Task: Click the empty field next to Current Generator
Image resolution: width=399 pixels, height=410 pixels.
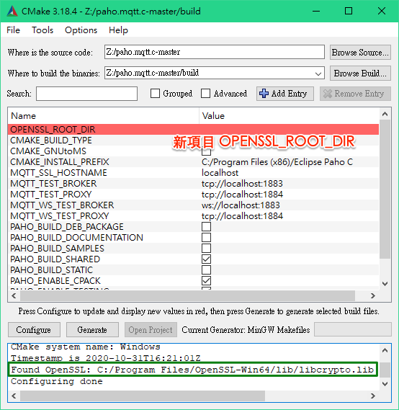Action: [x=353, y=329]
